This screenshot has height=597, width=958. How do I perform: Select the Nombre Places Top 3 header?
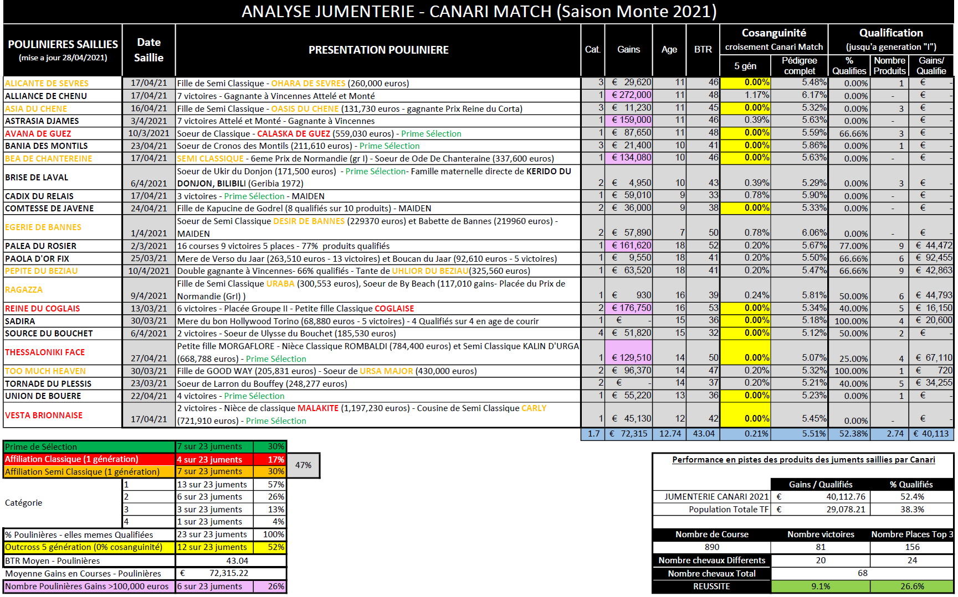912,534
